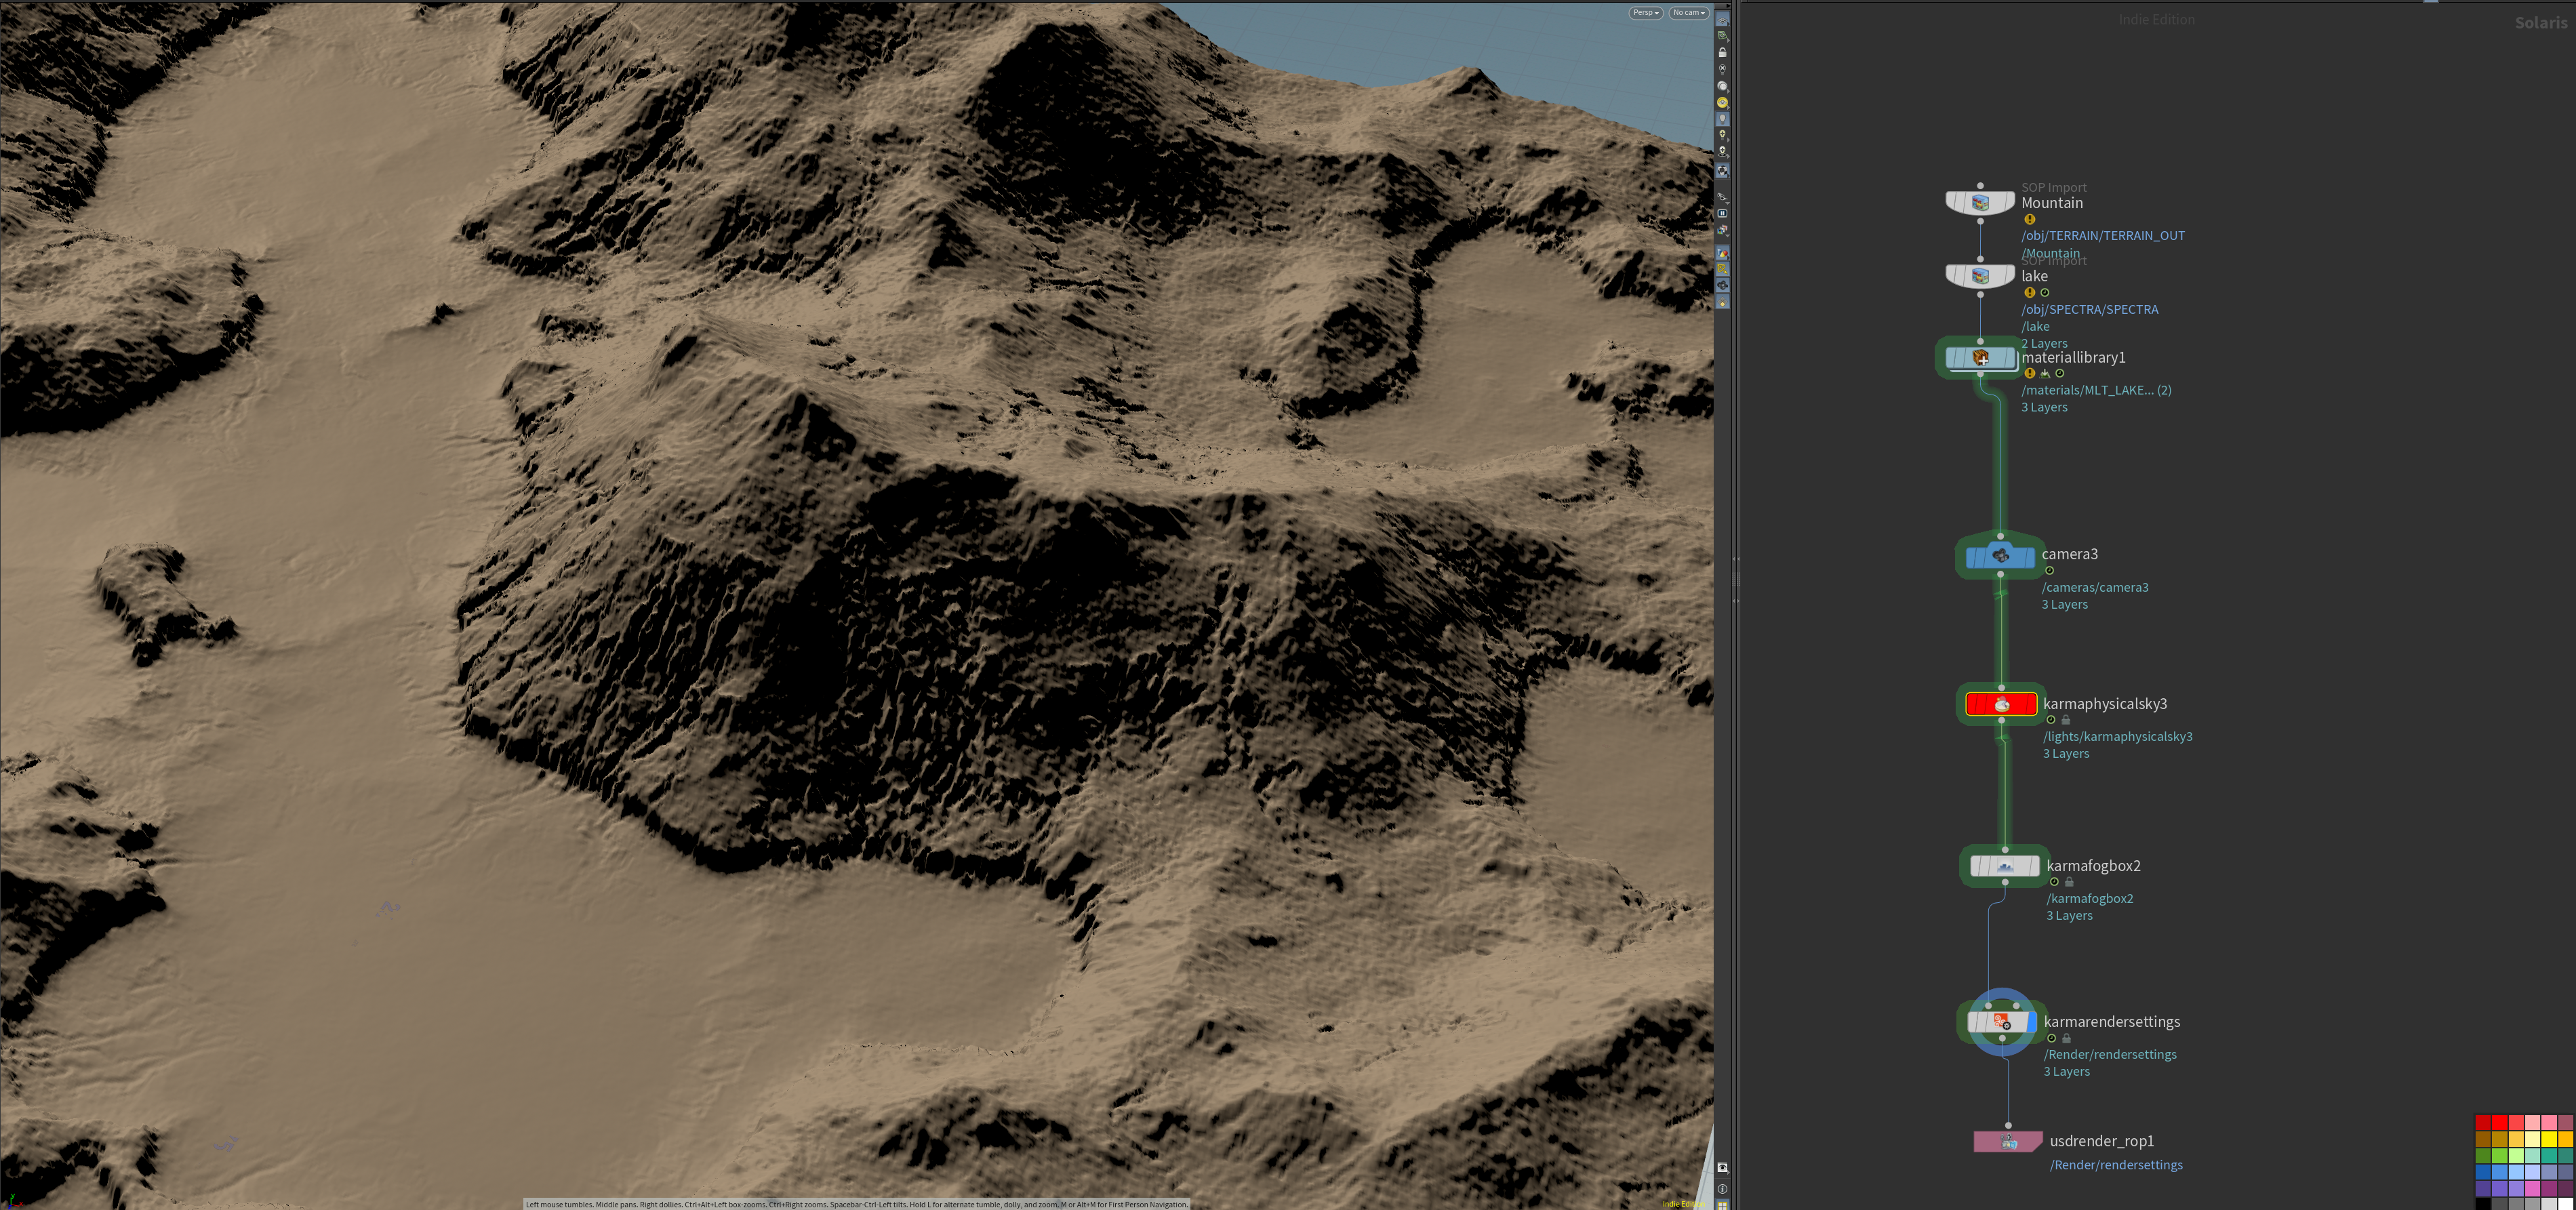Select the red karmaphysicalsky3 node
This screenshot has width=2576, height=1210.
click(x=2001, y=704)
